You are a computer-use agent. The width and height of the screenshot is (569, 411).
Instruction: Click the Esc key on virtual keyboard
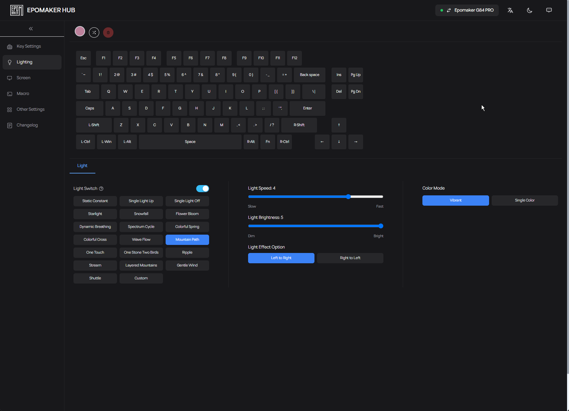pos(83,58)
